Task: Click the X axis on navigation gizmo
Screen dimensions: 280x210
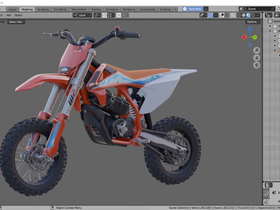Action: (x=244, y=37)
